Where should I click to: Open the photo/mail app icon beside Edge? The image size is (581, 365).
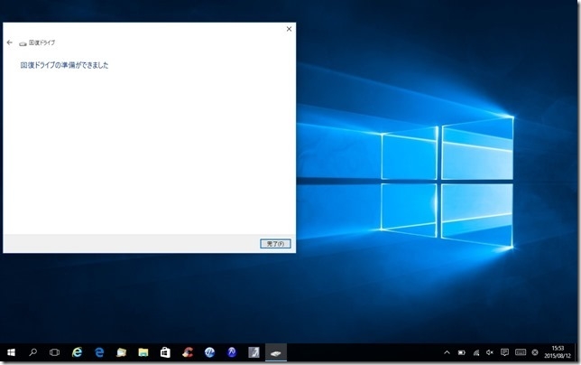(x=121, y=352)
